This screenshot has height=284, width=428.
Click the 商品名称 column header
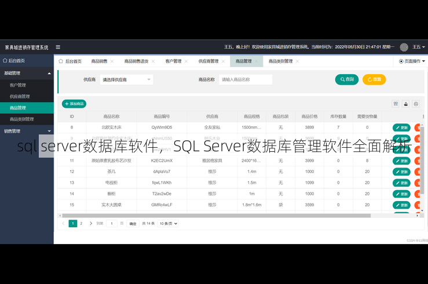click(x=111, y=116)
